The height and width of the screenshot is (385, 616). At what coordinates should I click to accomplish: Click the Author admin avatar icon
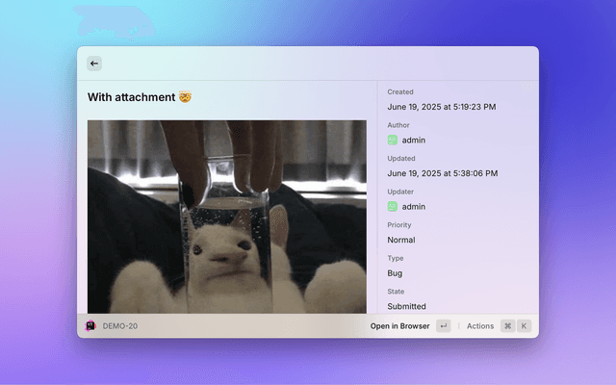coord(393,141)
